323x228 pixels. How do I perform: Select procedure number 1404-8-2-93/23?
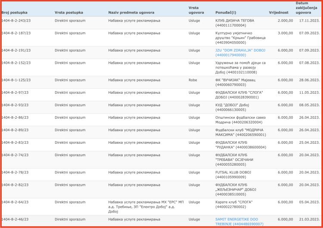tap(15, 105)
